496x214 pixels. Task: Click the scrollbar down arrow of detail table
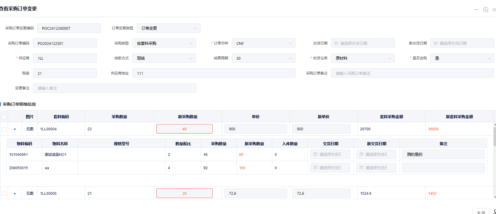[495, 197]
